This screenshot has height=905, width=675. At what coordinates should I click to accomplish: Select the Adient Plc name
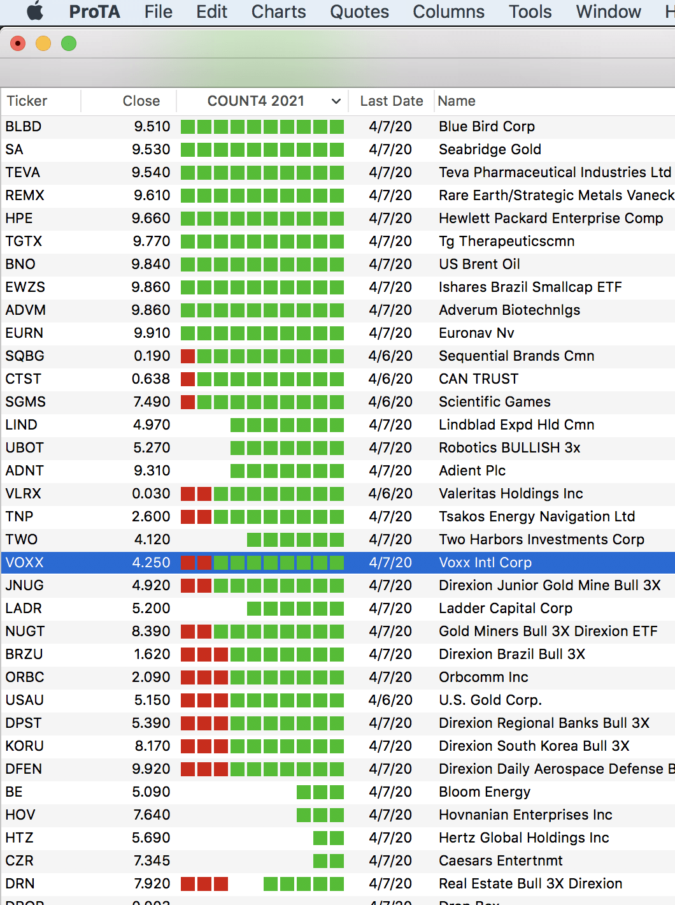coord(472,471)
